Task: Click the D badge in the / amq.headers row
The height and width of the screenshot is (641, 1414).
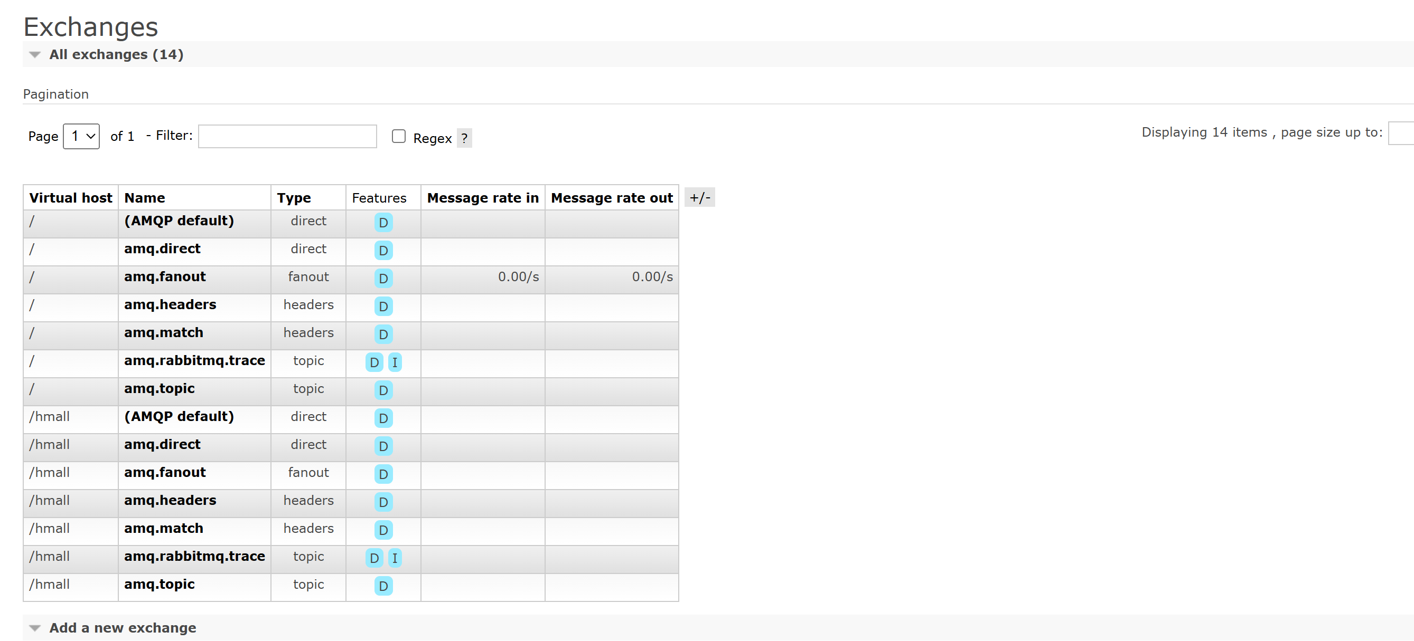Action: [383, 307]
